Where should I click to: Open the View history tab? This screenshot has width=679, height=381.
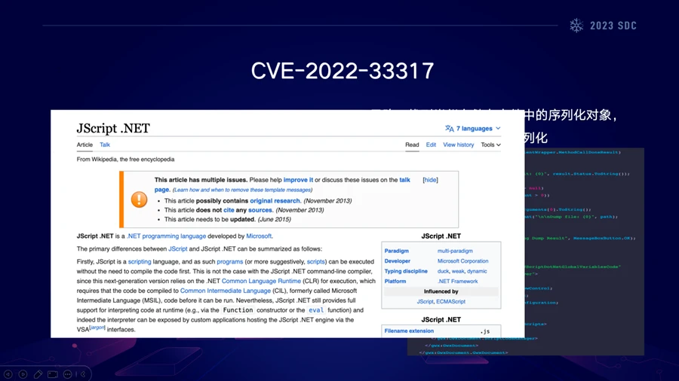click(458, 145)
